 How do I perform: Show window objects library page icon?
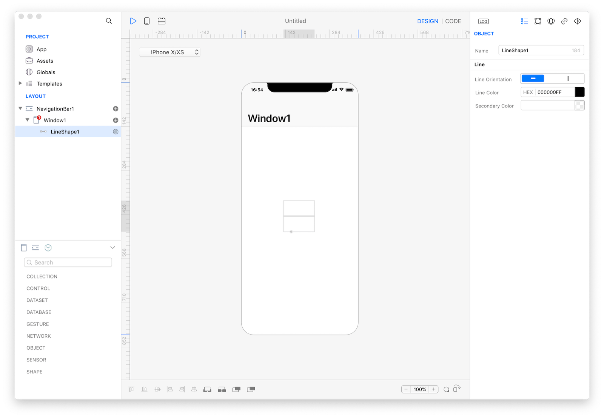pos(24,247)
